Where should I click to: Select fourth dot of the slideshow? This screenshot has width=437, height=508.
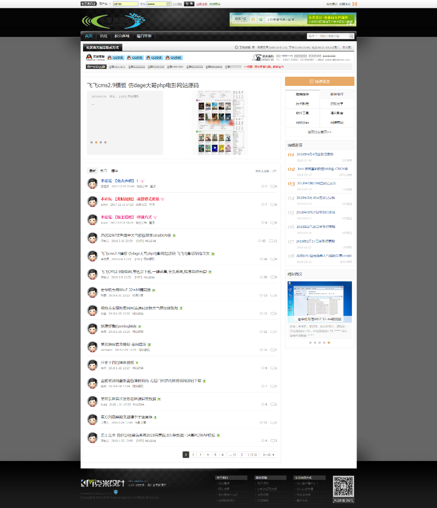105,142
